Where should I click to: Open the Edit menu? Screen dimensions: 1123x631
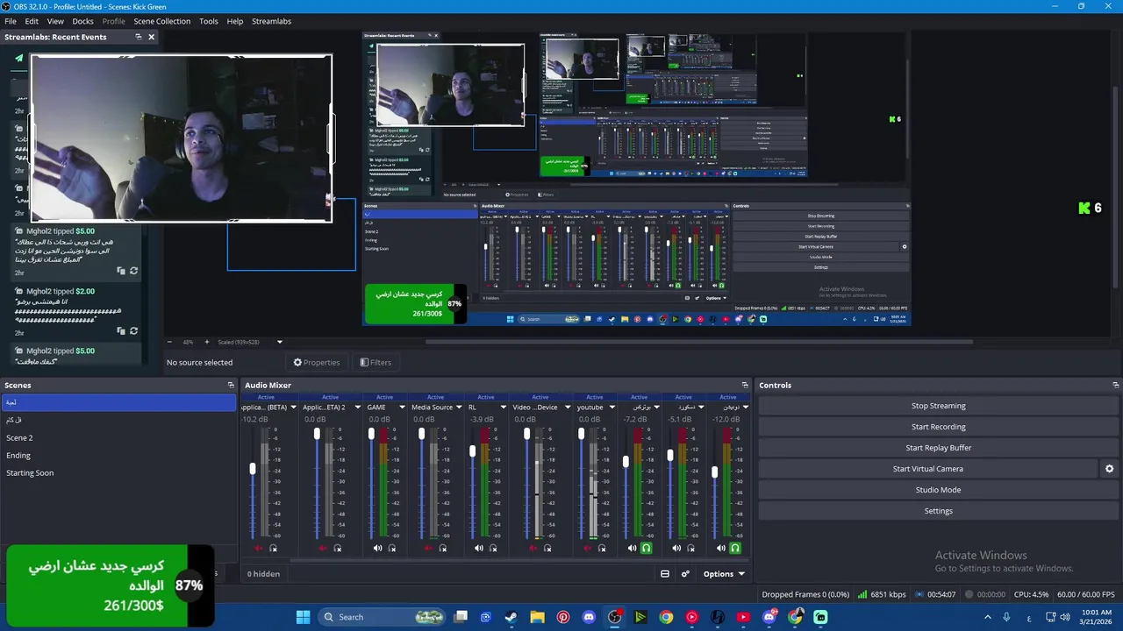pos(32,21)
